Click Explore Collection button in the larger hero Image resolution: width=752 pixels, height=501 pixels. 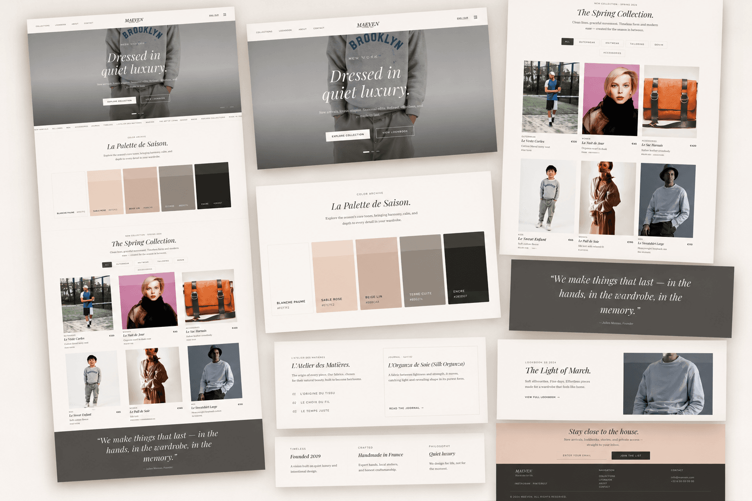348,135
